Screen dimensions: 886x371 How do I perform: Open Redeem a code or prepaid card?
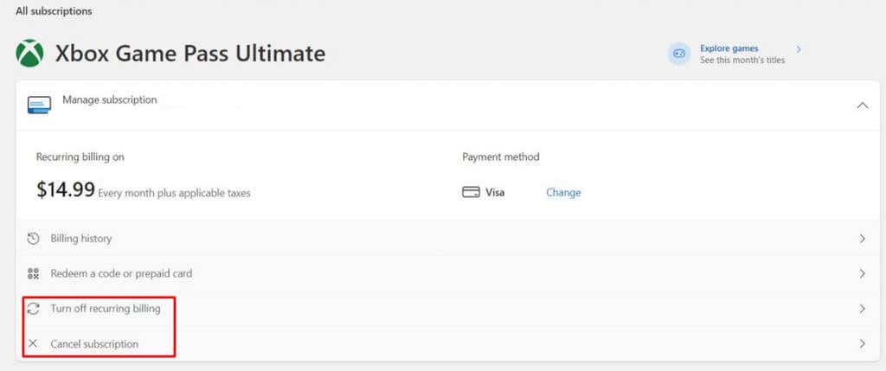(x=121, y=273)
